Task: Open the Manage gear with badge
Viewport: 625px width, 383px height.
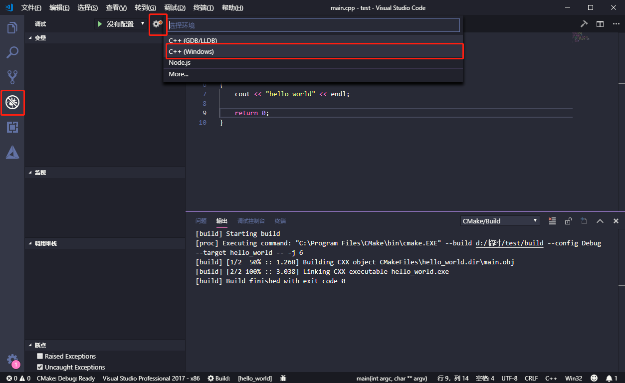Action: point(12,360)
